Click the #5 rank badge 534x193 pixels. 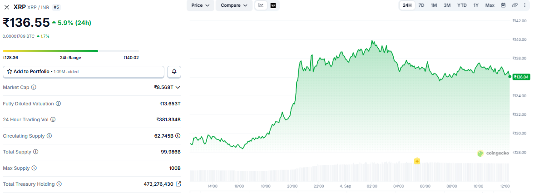point(56,7)
